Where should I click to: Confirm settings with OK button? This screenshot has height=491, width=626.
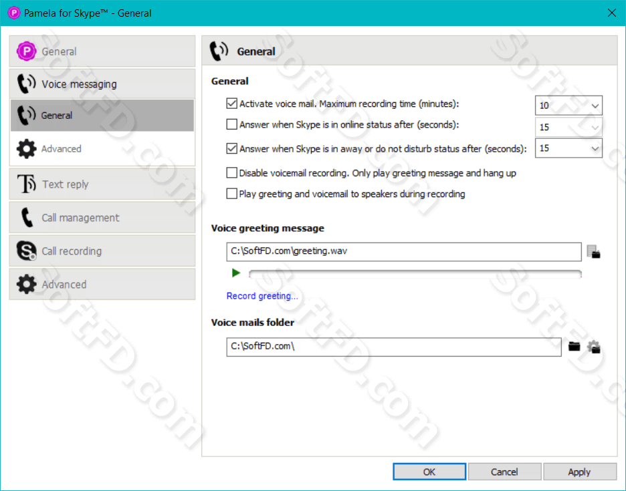pyautogui.click(x=429, y=472)
